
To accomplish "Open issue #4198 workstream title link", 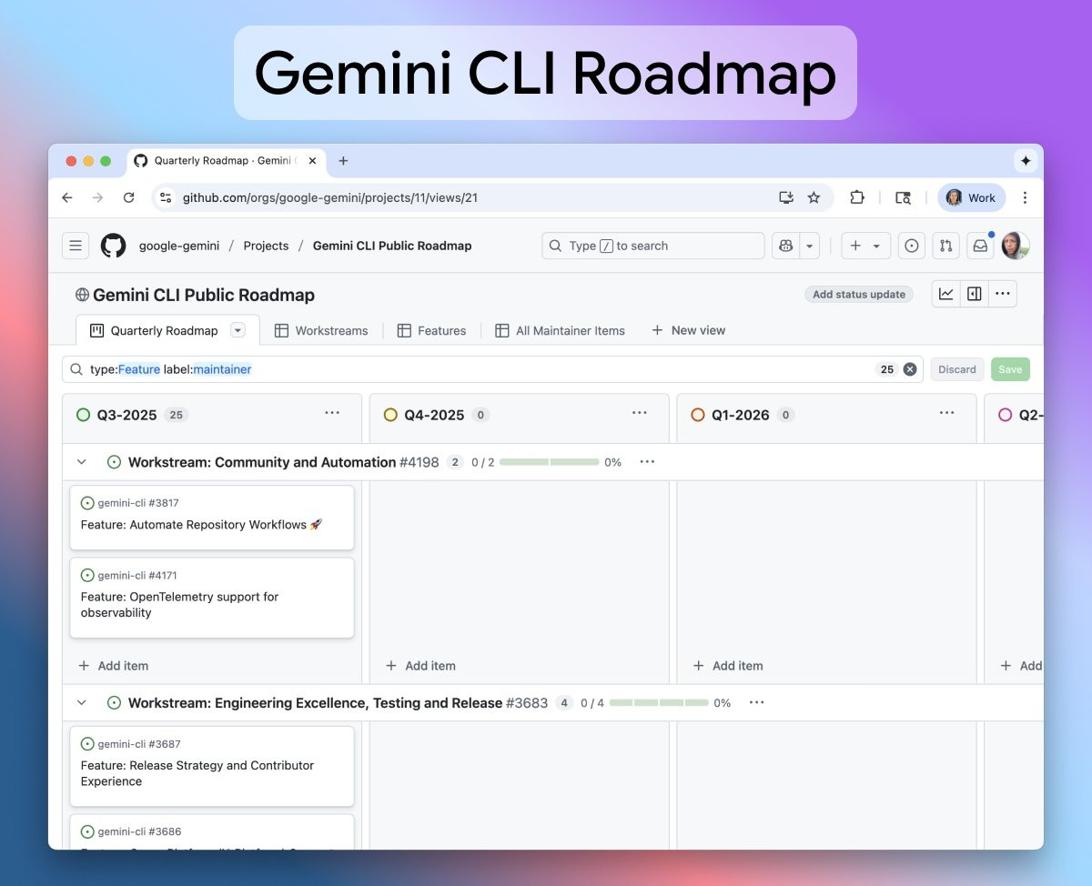I will (283, 462).
